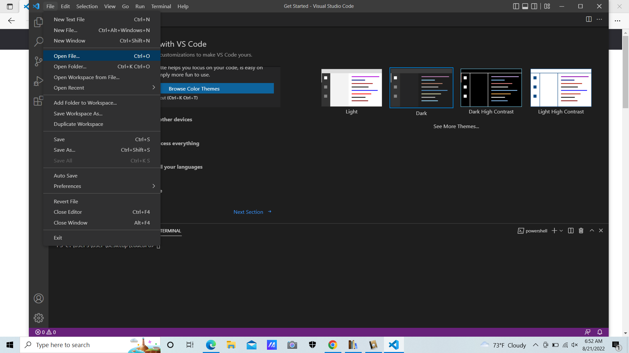
Task: Expand Preferences submenu
Action: (102, 186)
